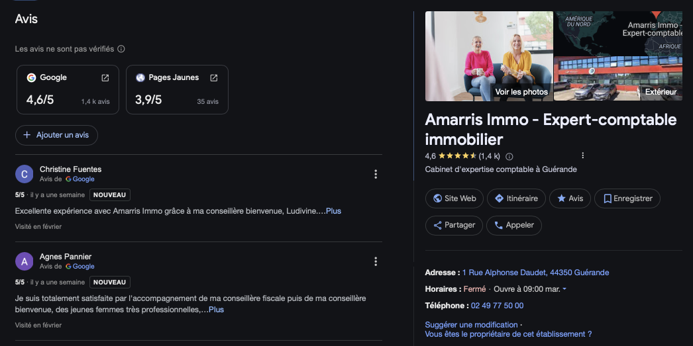Open the three-dot menu beside the business rating
The width and height of the screenshot is (693, 346).
point(582,155)
